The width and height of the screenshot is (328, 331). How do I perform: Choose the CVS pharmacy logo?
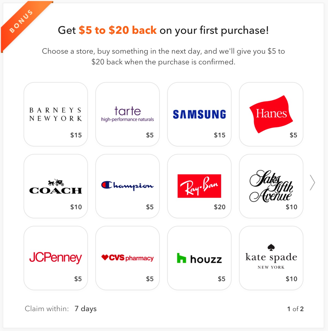128,258
